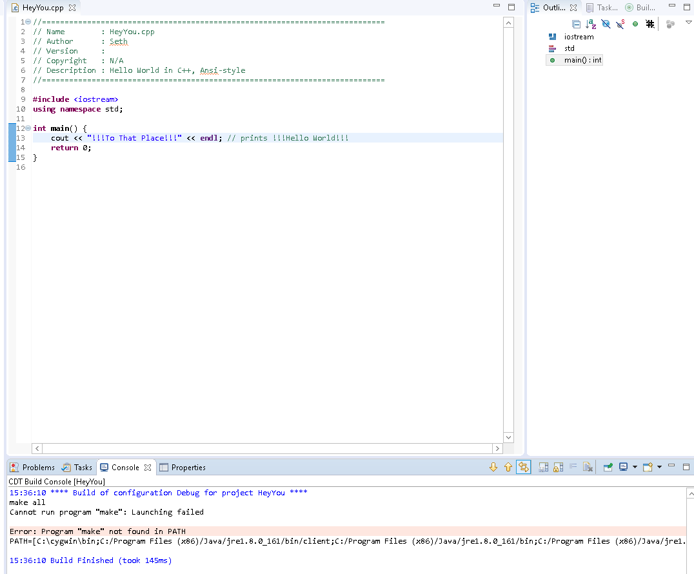Viewport: 694px width, 574px height.
Task: Close the Outline view tab
Action: click(x=573, y=8)
